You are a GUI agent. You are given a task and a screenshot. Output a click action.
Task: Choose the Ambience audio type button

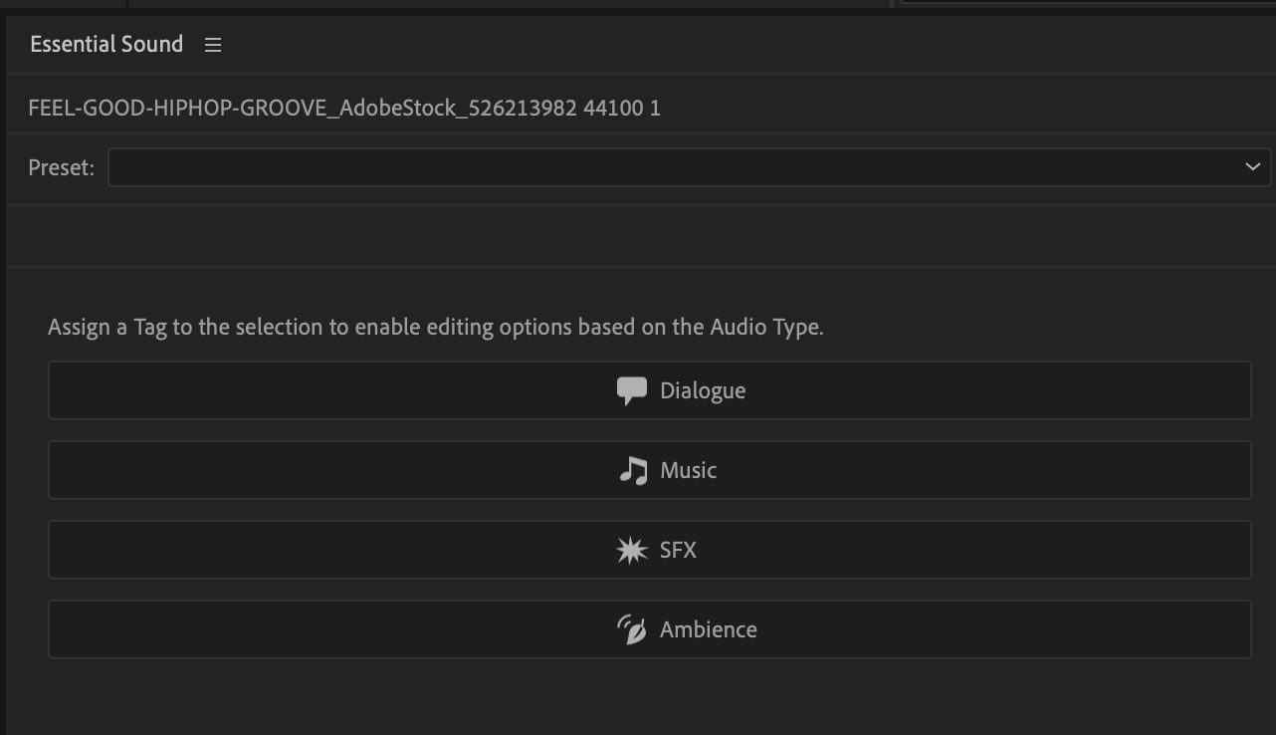pos(708,629)
